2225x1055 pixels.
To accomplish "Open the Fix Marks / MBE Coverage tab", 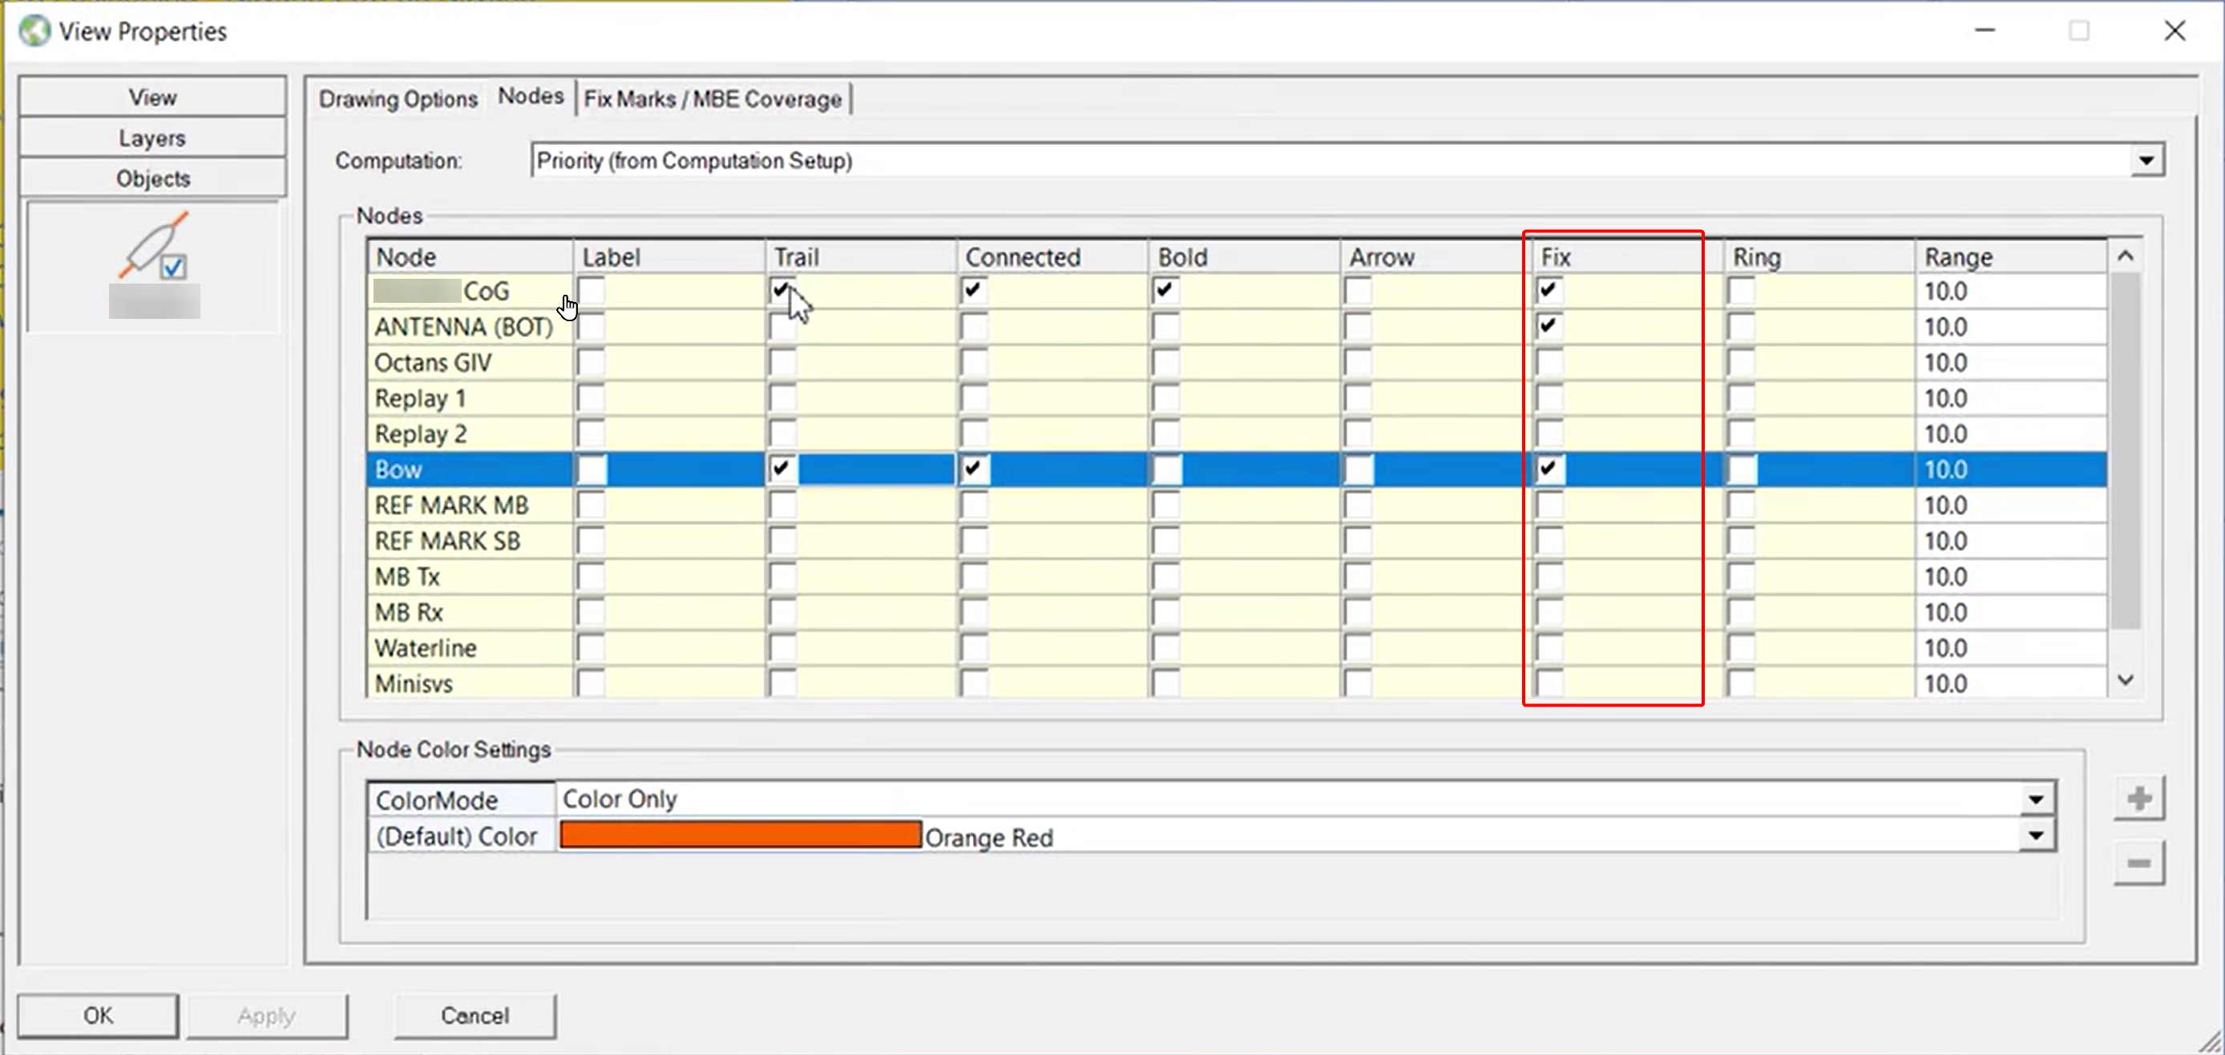I will [713, 99].
